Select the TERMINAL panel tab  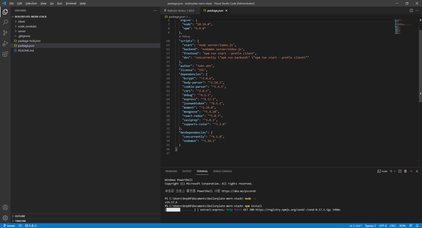click(x=202, y=171)
